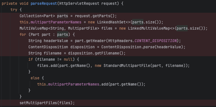Click the getFilename() method call
This screenshot has width=216, height=107.
[109, 53]
